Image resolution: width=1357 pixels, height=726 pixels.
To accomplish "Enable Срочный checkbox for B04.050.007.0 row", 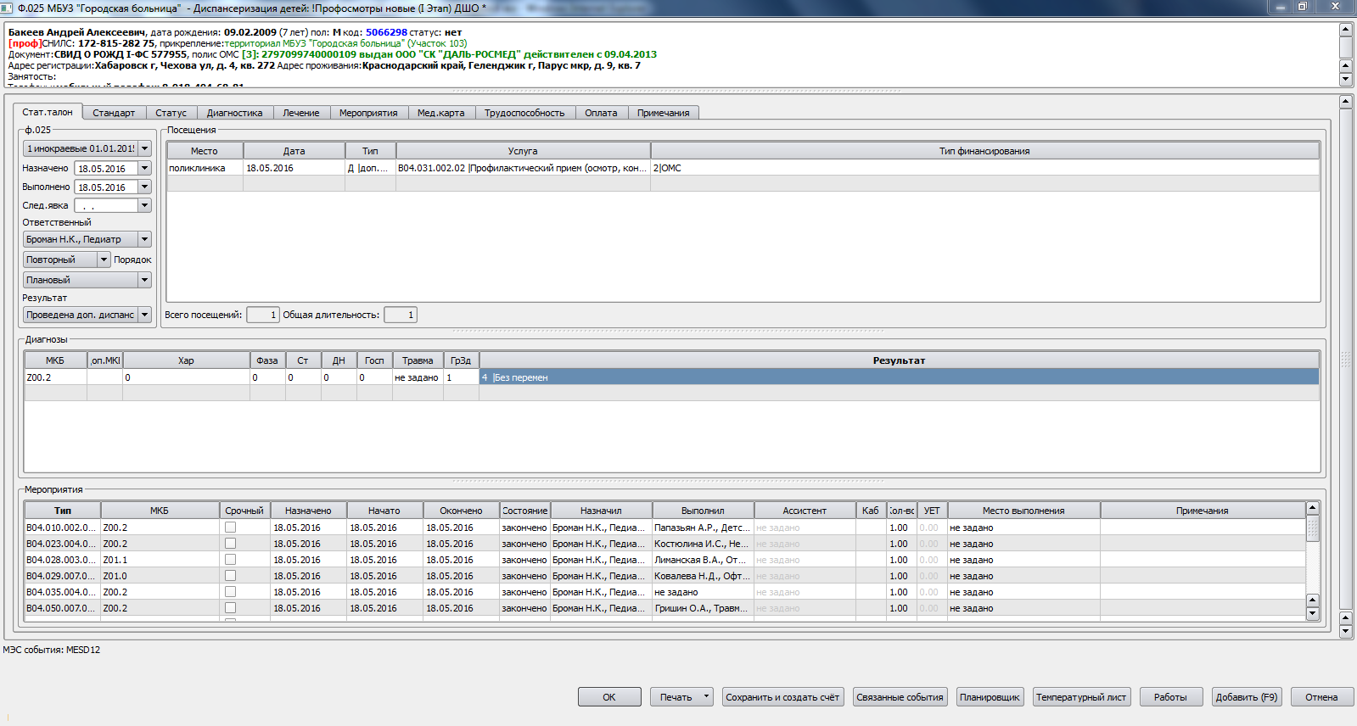I will (x=230, y=608).
